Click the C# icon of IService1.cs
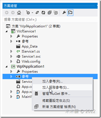 click(18, 51)
